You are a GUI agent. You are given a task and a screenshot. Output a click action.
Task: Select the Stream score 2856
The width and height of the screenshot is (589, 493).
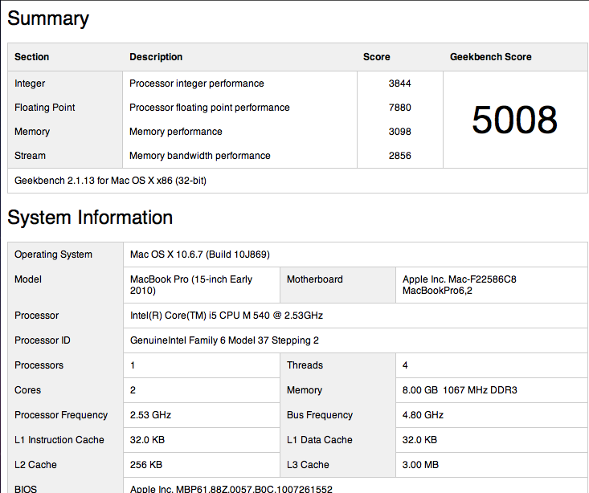pos(399,156)
